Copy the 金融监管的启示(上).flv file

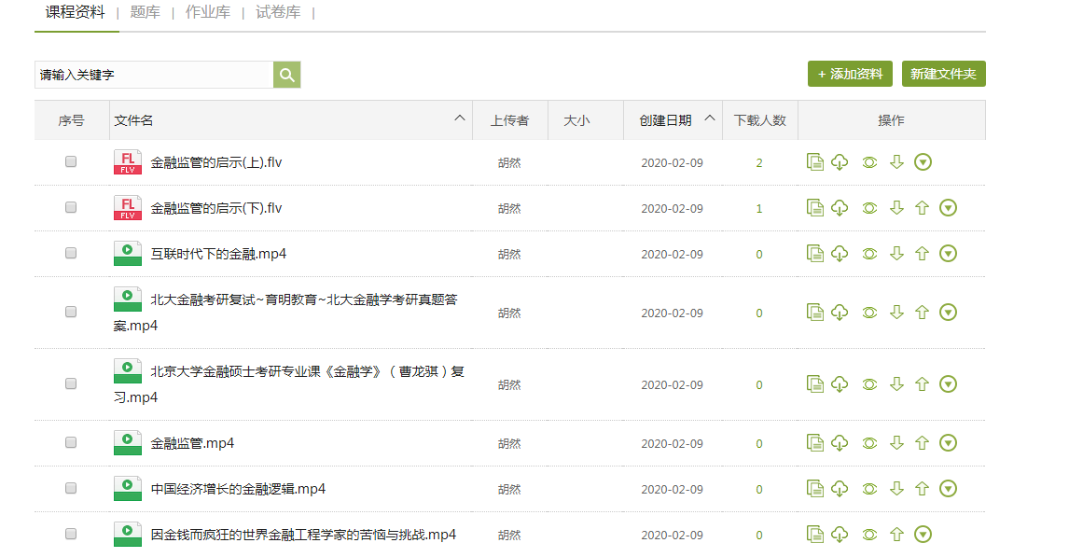(x=814, y=162)
